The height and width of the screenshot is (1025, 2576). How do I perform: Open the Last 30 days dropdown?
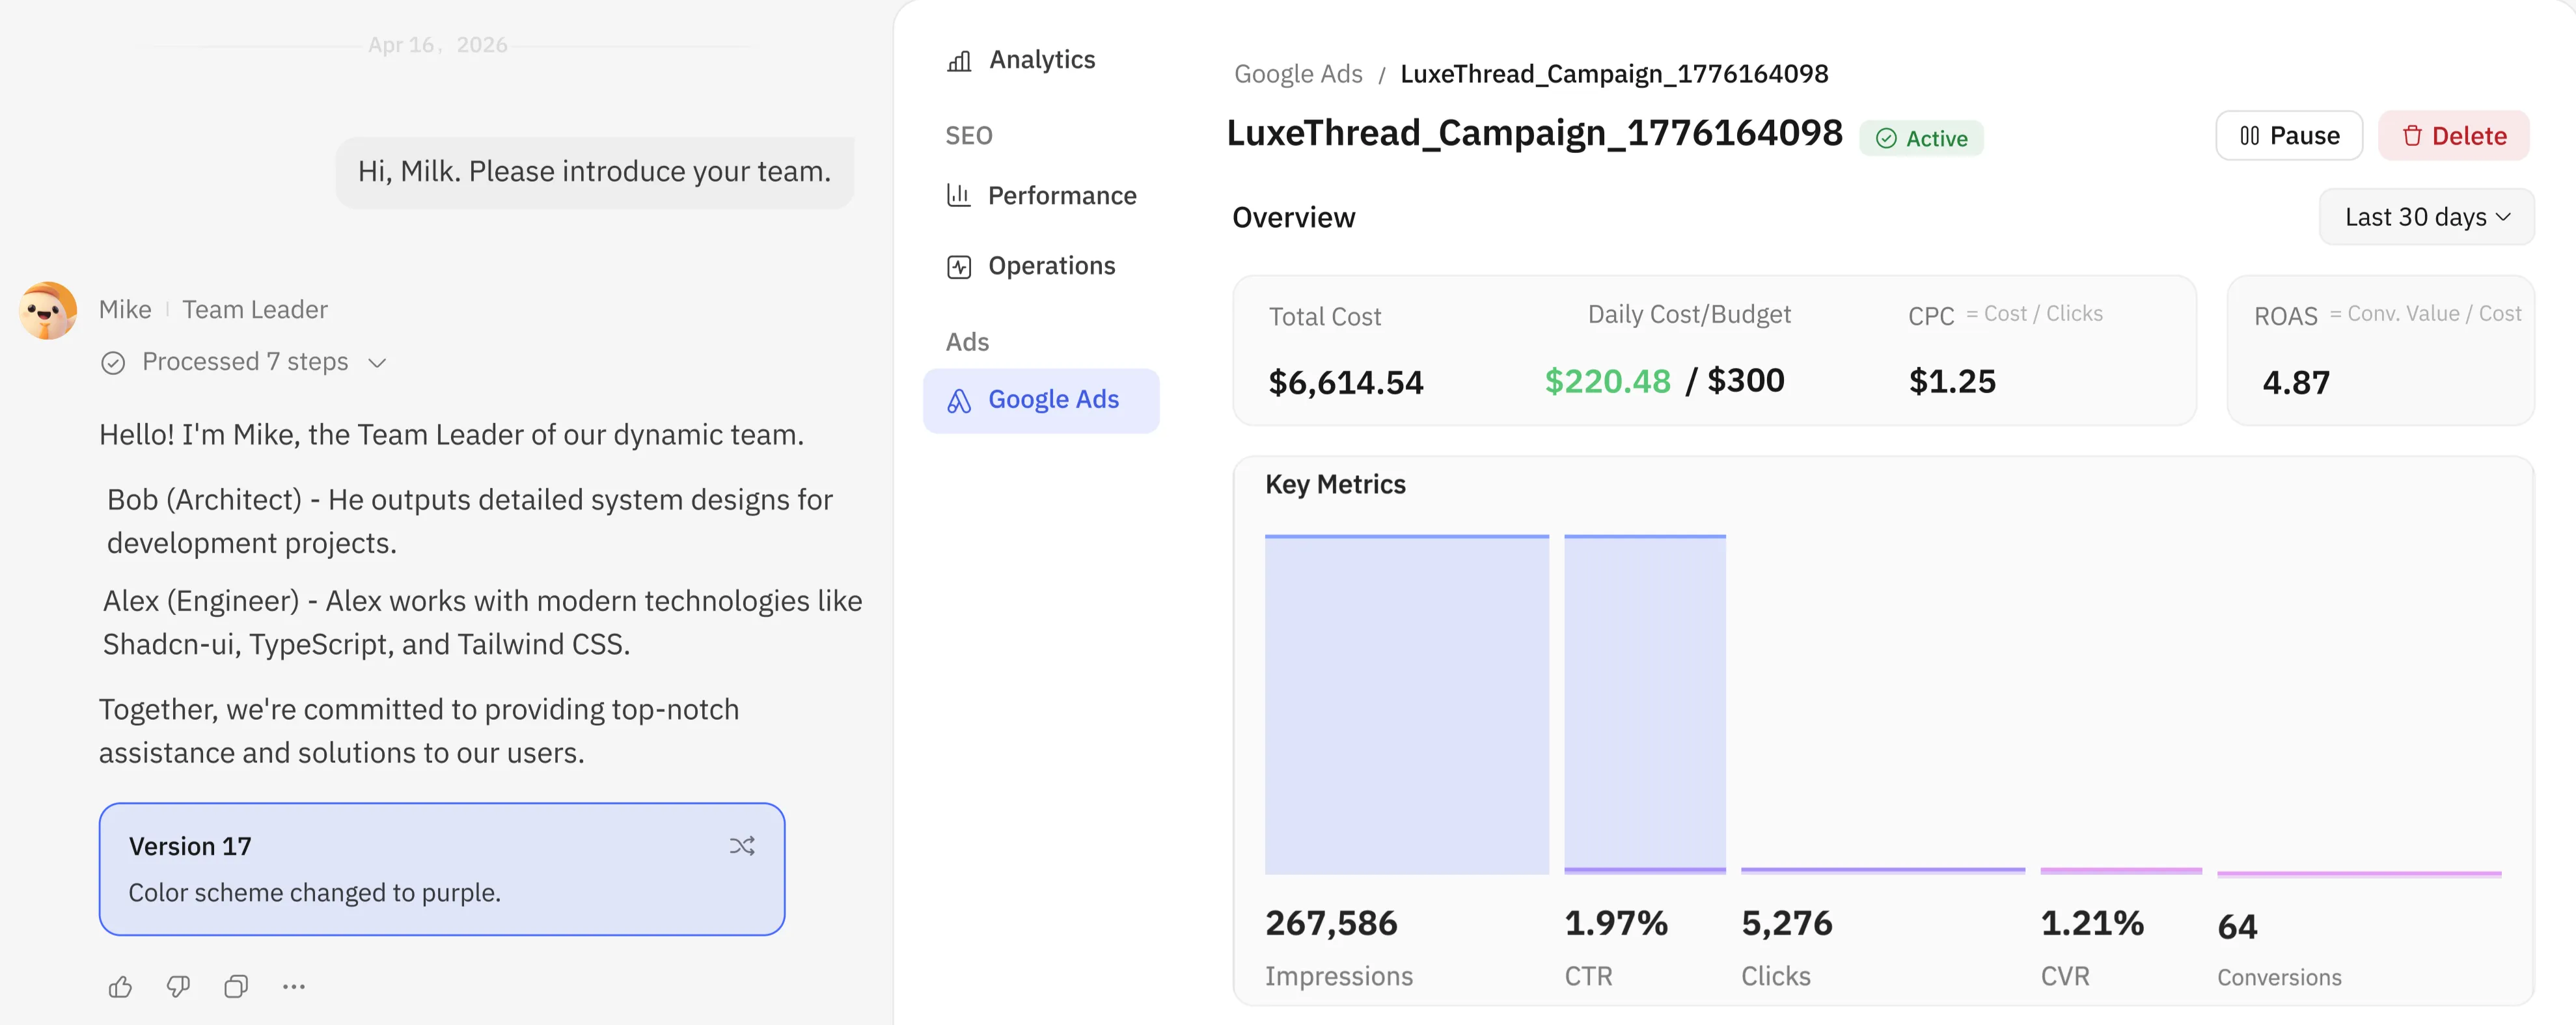(x=2426, y=217)
